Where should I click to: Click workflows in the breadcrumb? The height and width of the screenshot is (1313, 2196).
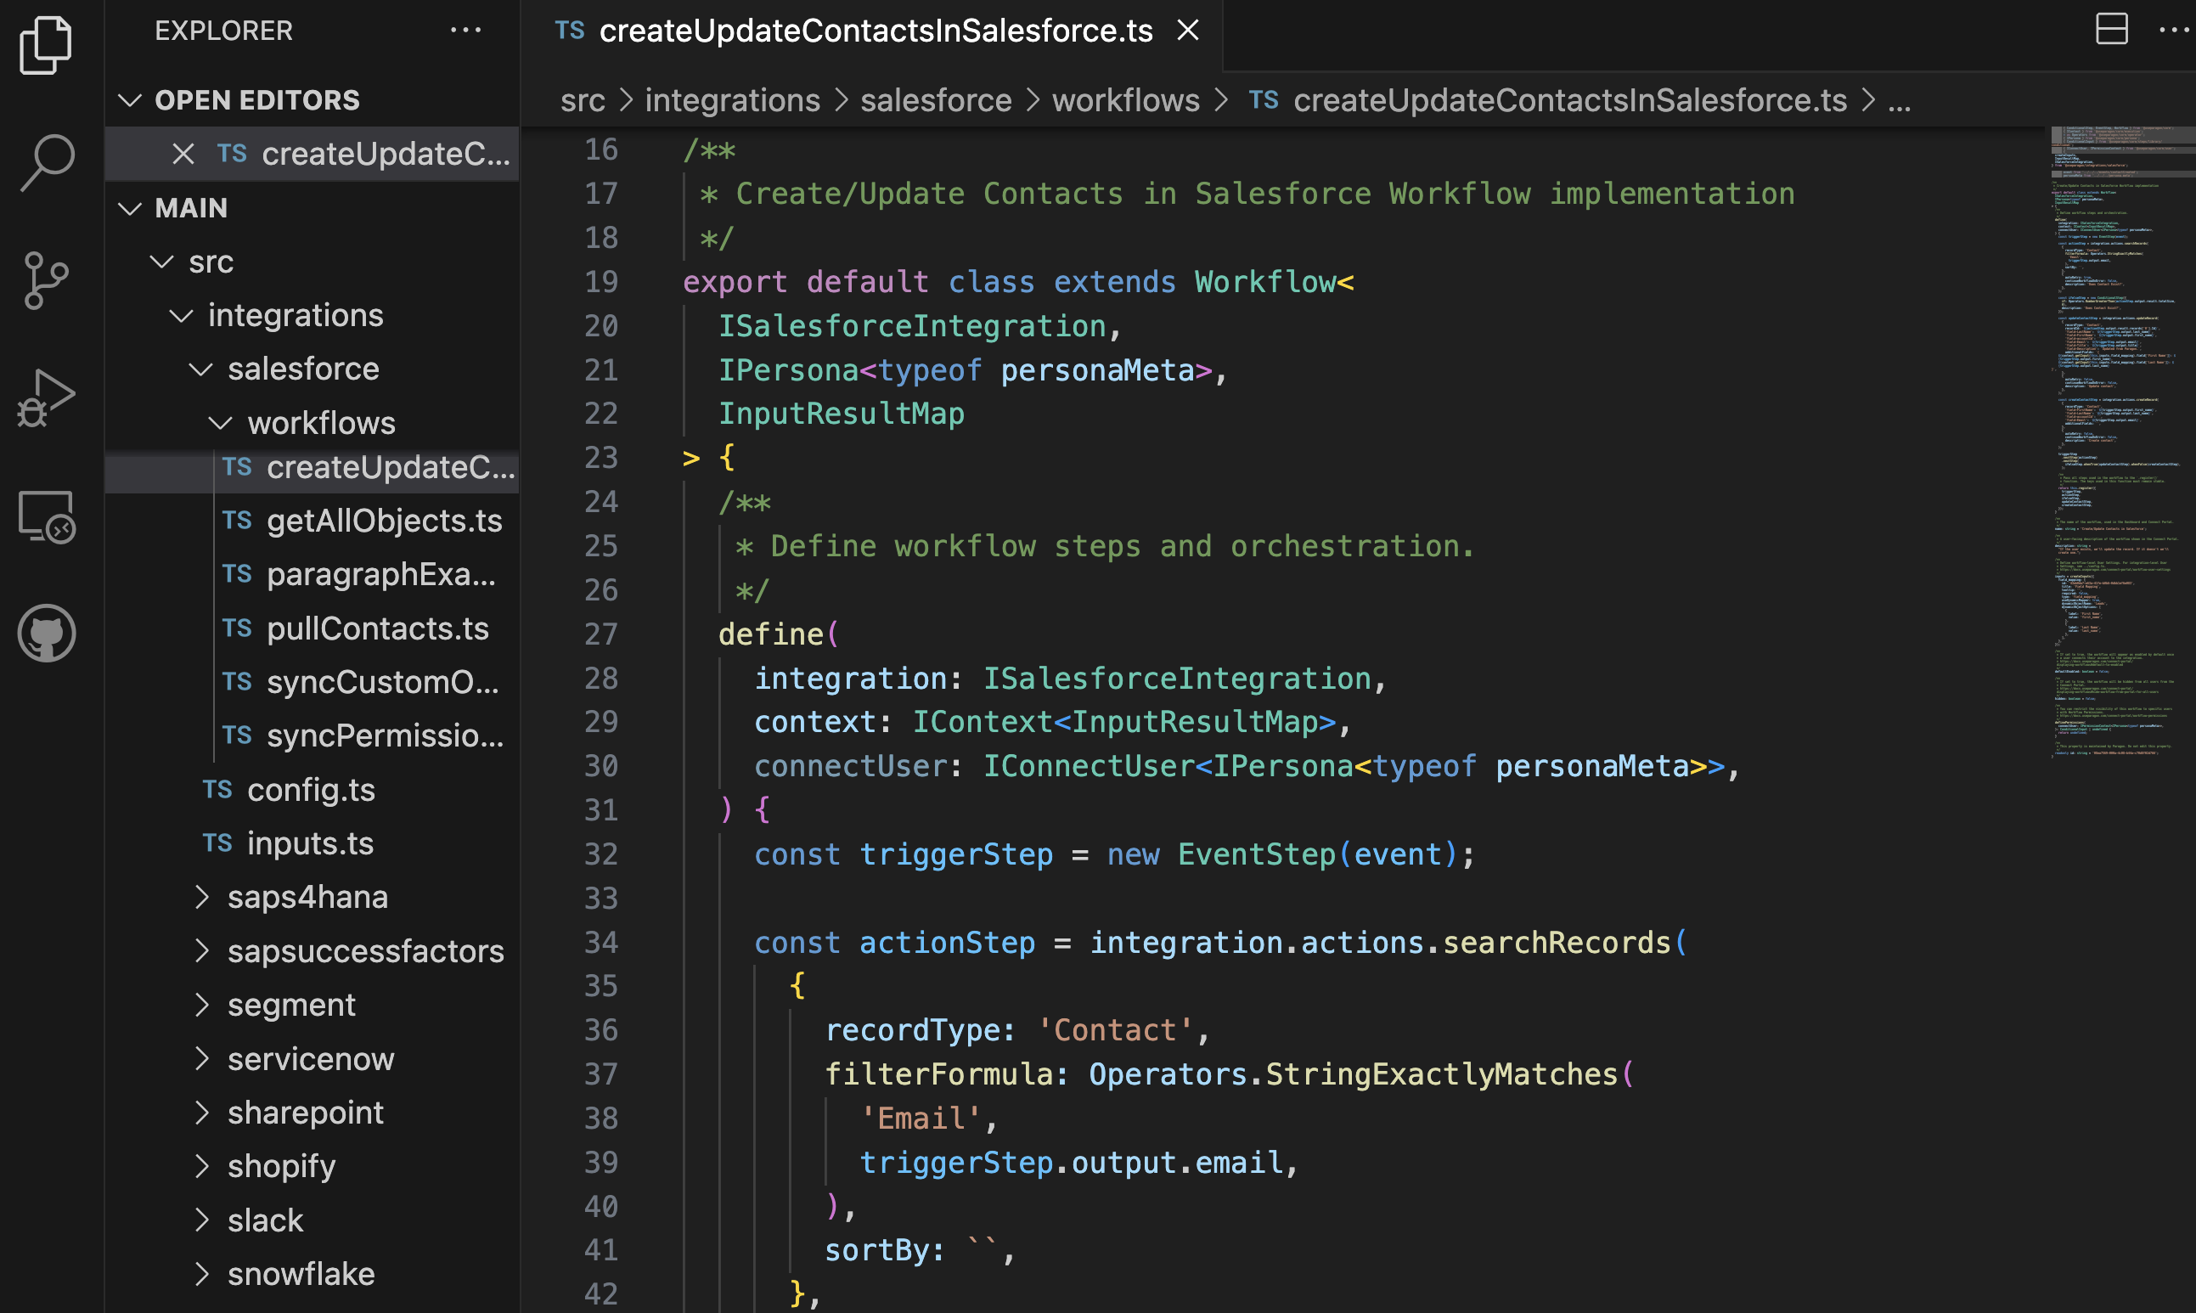[x=1126, y=101]
